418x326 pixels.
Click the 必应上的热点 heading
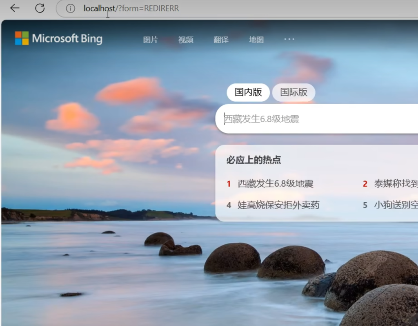coord(253,160)
